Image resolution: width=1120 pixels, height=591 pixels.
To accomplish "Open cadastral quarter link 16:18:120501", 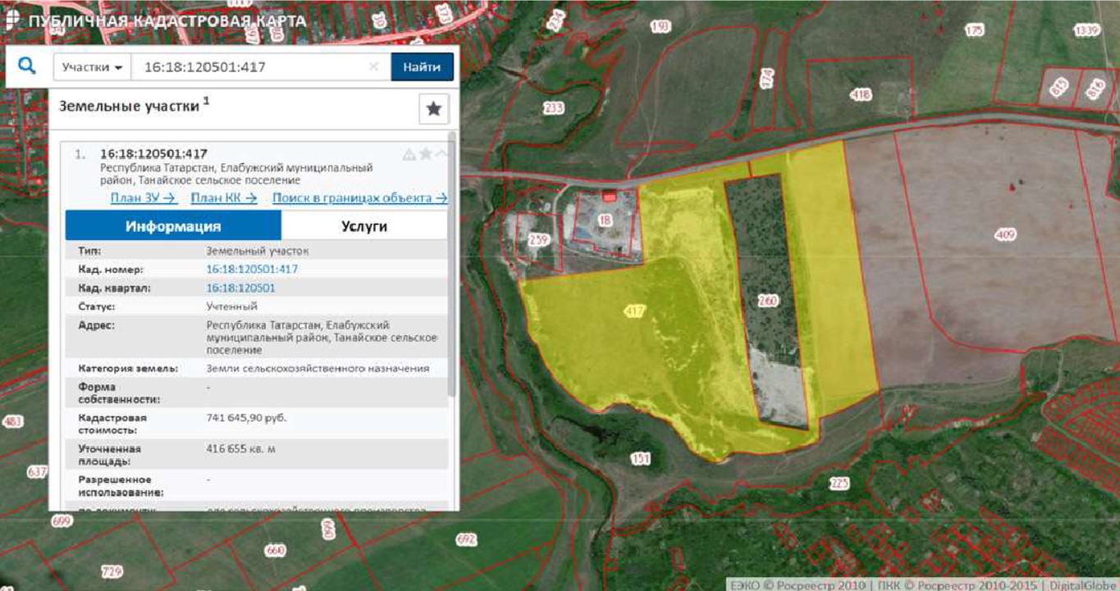I will [240, 289].
